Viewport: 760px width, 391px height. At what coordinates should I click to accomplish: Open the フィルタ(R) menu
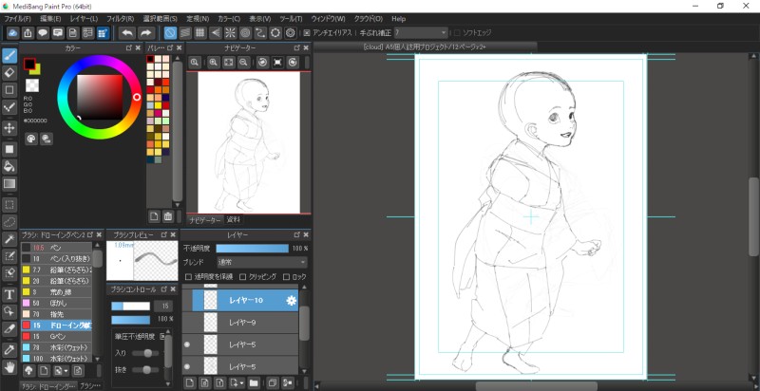click(x=120, y=18)
